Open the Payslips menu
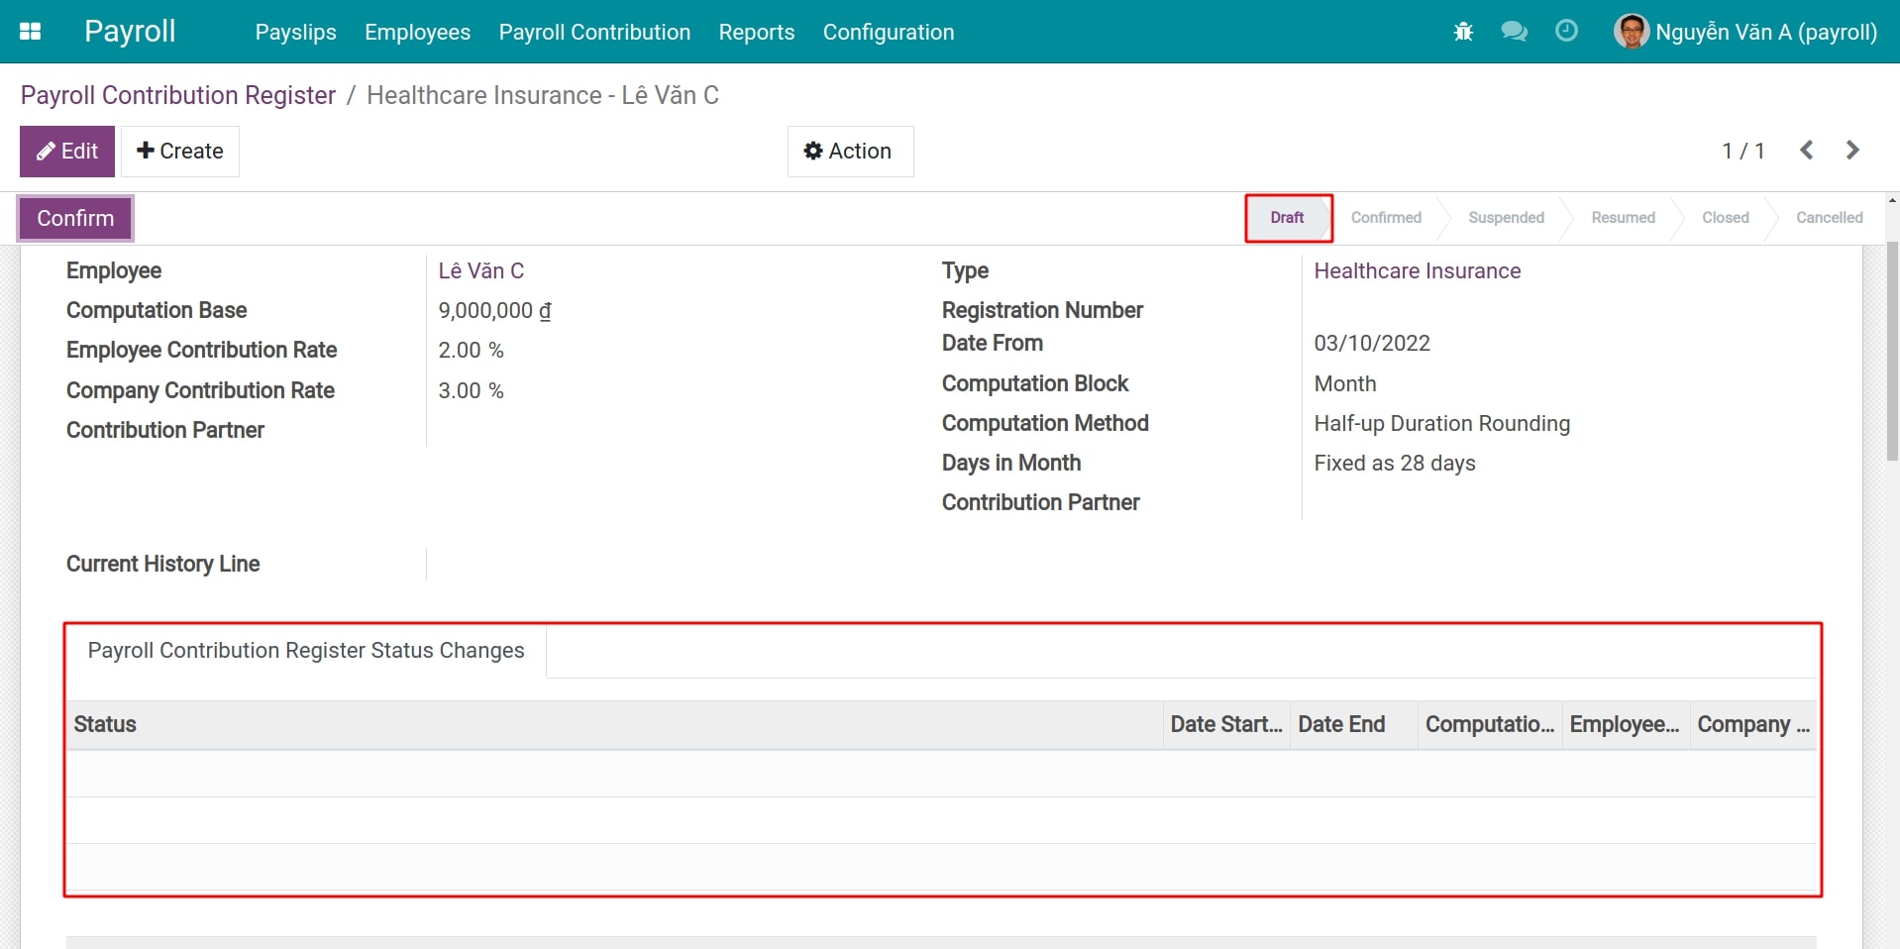The height and width of the screenshot is (949, 1900). coord(295,32)
